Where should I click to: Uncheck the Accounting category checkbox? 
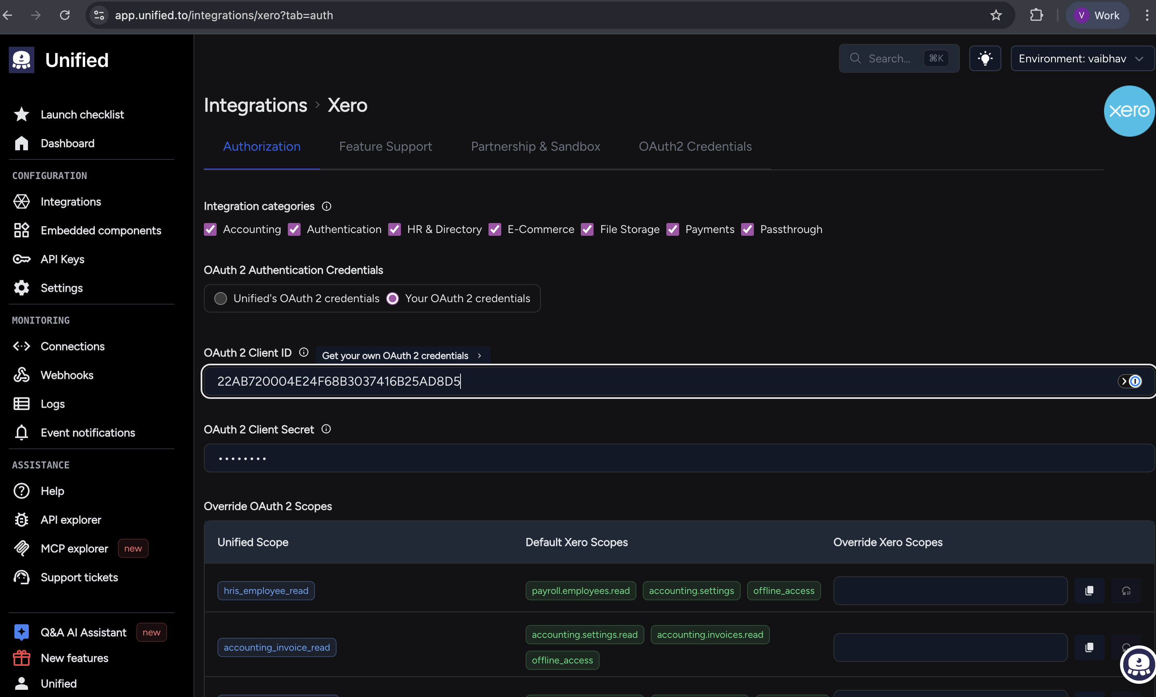210,229
